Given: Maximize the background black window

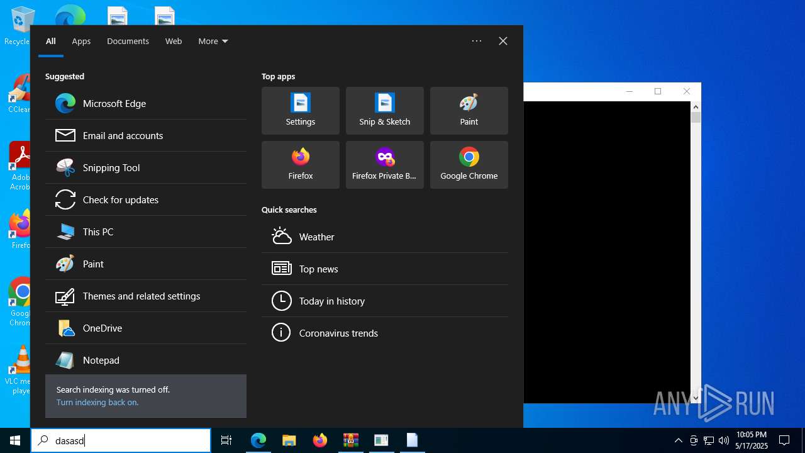Looking at the screenshot, I should point(658,91).
